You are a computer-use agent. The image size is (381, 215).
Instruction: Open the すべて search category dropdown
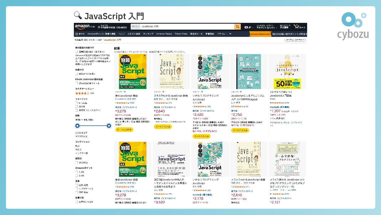pyautogui.click(x=136, y=26)
